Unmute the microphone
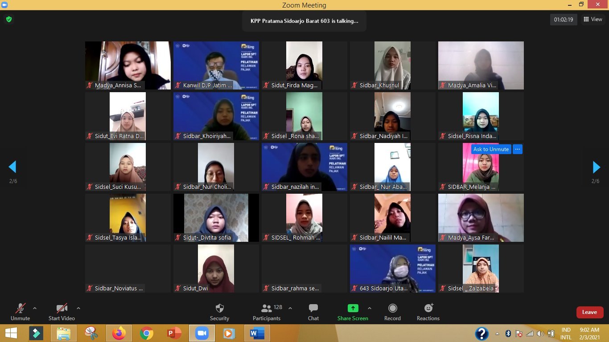Image resolution: width=609 pixels, height=342 pixels. (x=20, y=312)
